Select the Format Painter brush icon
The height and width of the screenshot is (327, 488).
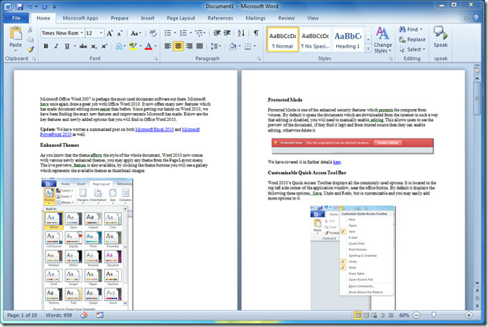[30, 49]
